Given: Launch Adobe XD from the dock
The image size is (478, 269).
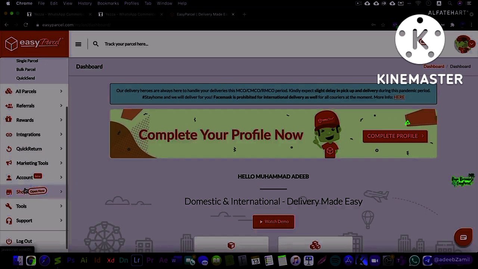Looking at the screenshot, I should [x=111, y=260].
